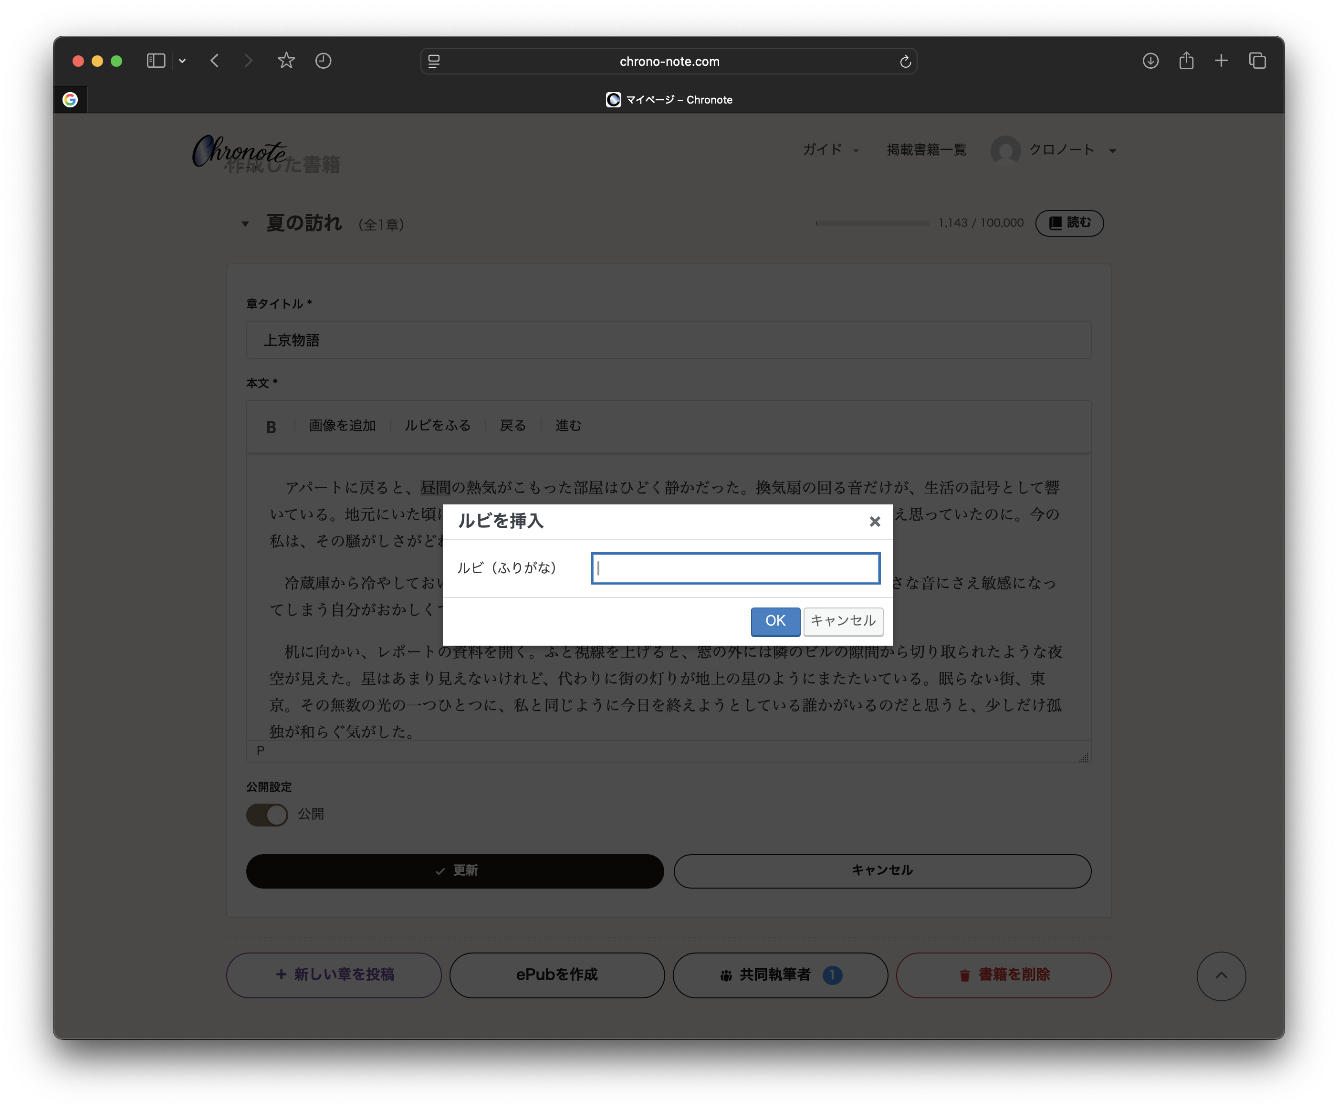Click キャンセル in the ruby dialog
The width and height of the screenshot is (1338, 1110).
pos(843,621)
